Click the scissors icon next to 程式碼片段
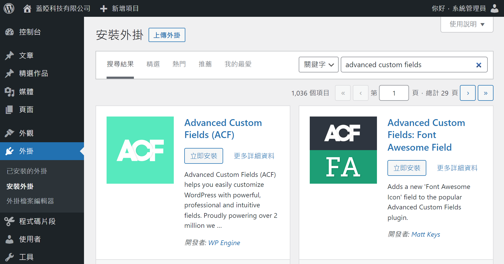Viewport: 504px width, 264px height. point(9,221)
